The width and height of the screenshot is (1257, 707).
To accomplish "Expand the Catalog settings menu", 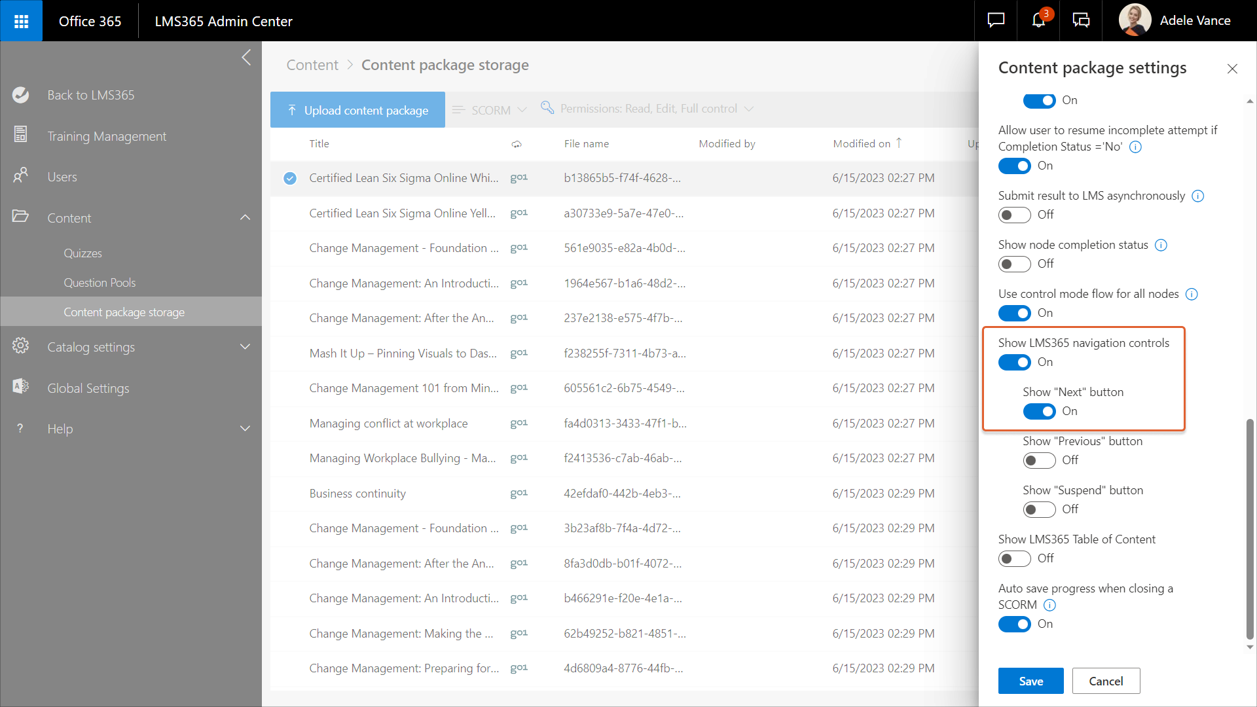I will (x=246, y=347).
